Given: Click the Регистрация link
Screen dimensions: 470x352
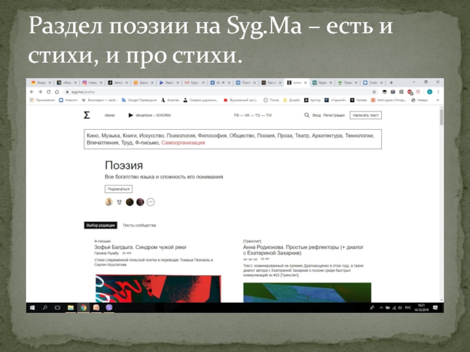Looking at the screenshot, I should pyautogui.click(x=334, y=115).
